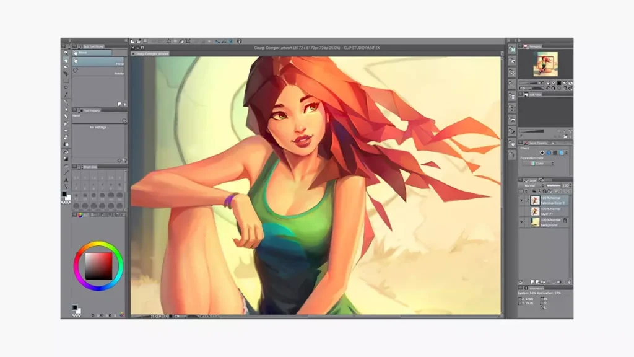The width and height of the screenshot is (634, 357).
Task: Select the Zoom magnifier tool
Action: (66, 53)
